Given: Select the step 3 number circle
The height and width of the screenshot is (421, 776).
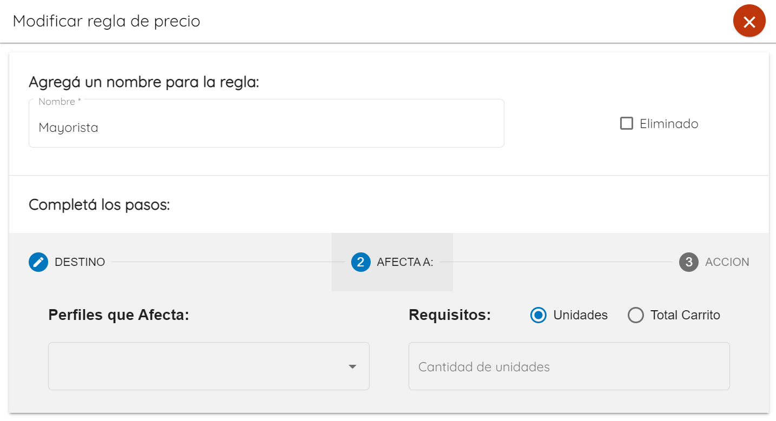Looking at the screenshot, I should click(x=689, y=262).
